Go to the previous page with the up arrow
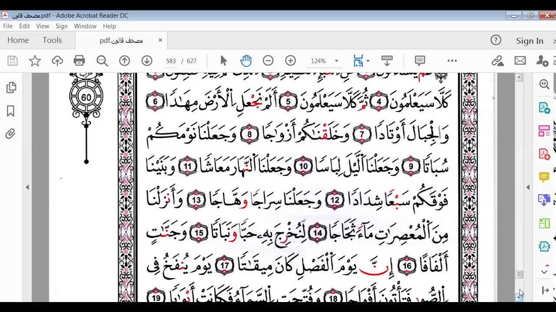Viewport: 556px width, 312px height. coord(125,61)
